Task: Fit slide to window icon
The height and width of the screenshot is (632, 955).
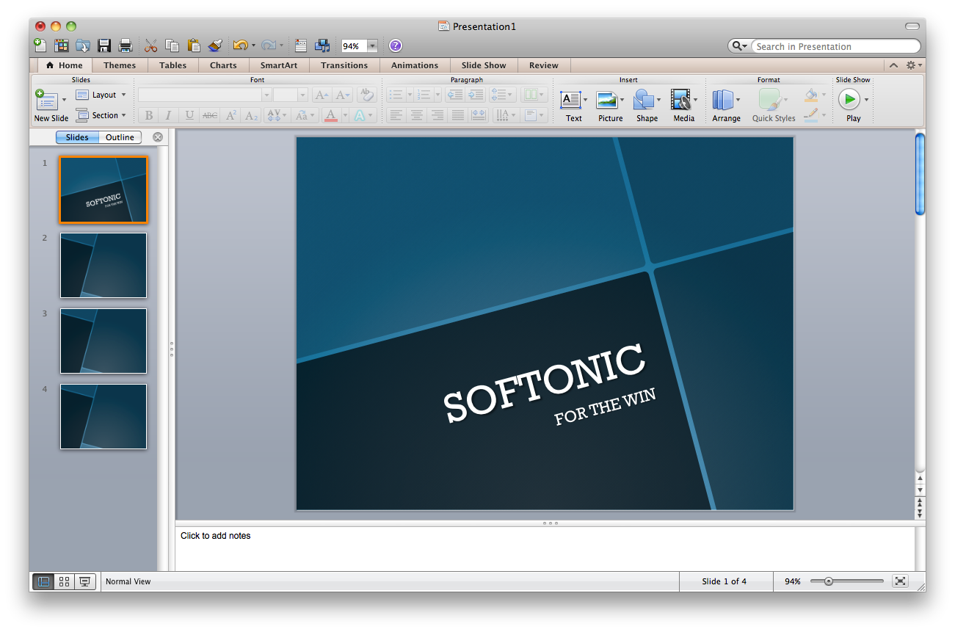Action: pyautogui.click(x=900, y=581)
